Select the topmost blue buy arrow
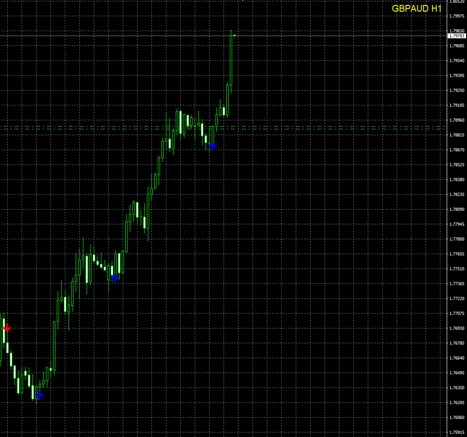The image size is (467, 437). pyautogui.click(x=213, y=146)
